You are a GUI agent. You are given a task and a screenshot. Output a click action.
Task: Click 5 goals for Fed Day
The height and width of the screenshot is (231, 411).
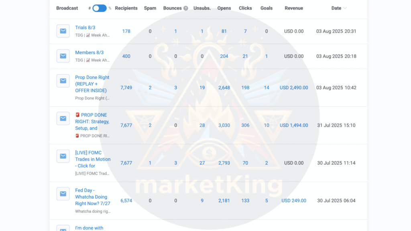pyautogui.click(x=267, y=201)
